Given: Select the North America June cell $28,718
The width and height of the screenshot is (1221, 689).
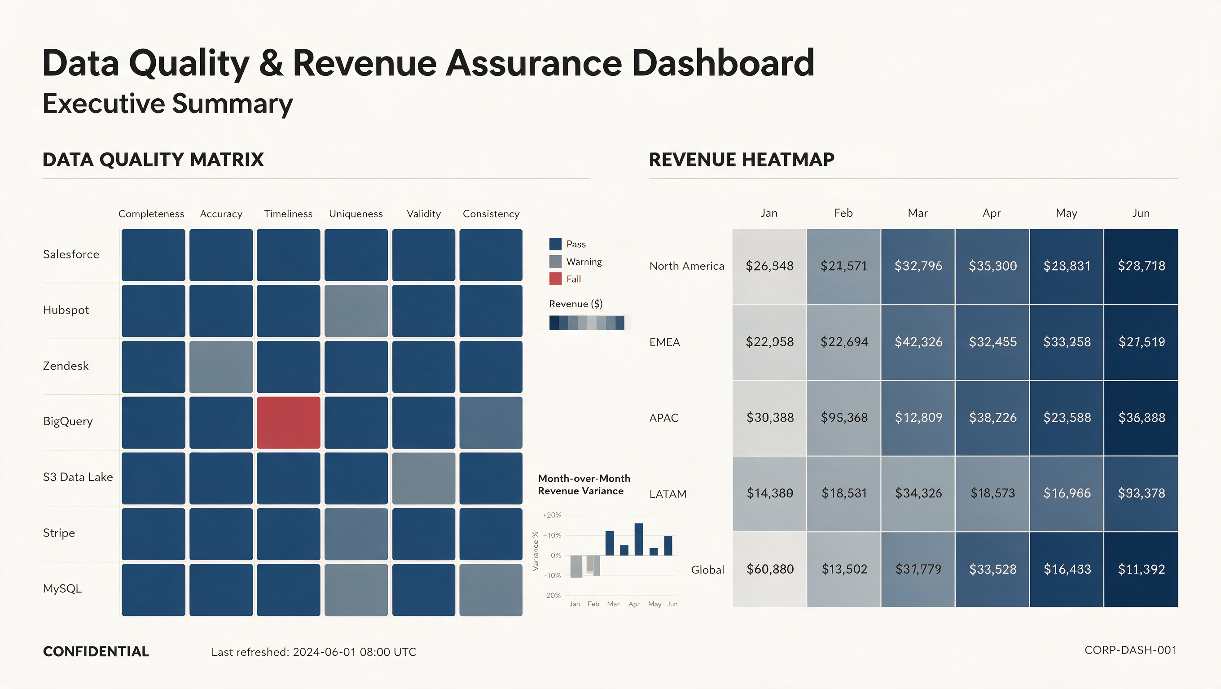Looking at the screenshot, I should pos(1142,266).
